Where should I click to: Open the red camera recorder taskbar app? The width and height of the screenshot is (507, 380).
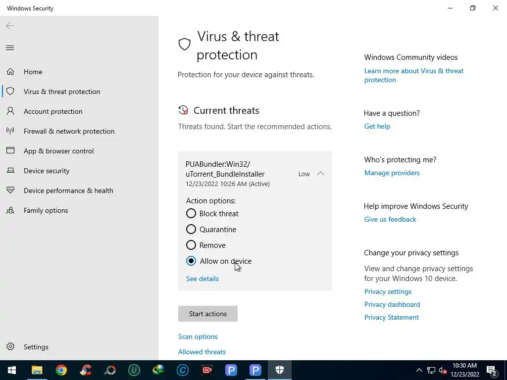click(206, 370)
